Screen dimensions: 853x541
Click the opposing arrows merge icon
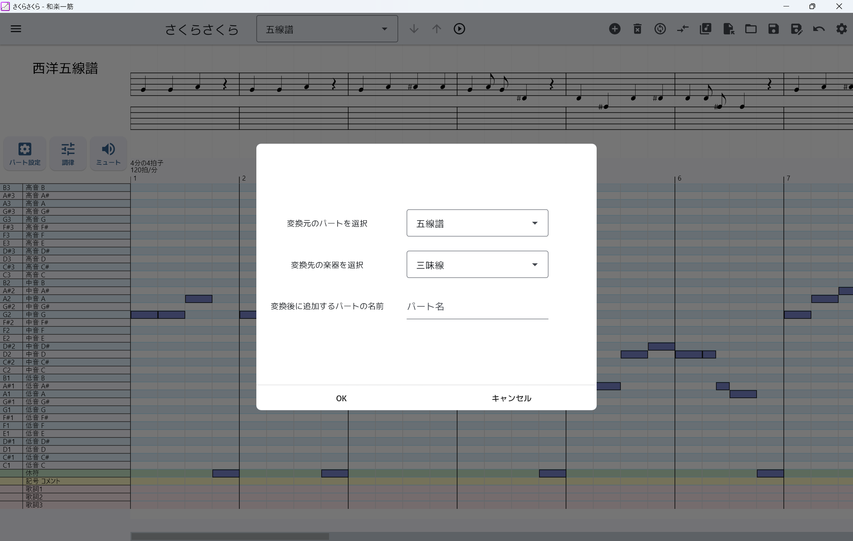pos(682,29)
